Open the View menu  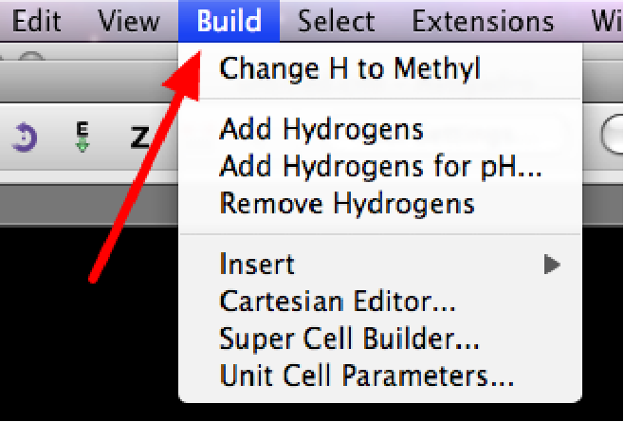coord(128,21)
